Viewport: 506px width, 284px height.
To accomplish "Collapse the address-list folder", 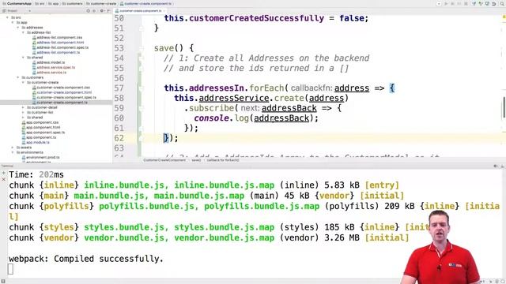I will tap(23, 32).
